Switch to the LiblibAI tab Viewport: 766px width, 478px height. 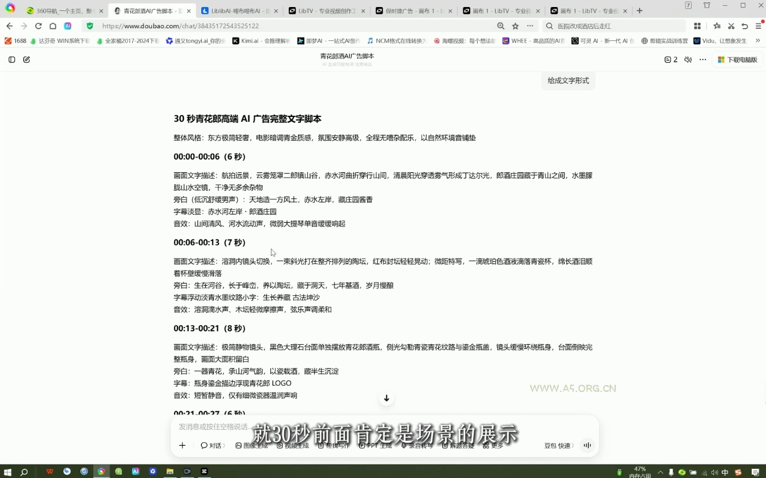pos(239,11)
